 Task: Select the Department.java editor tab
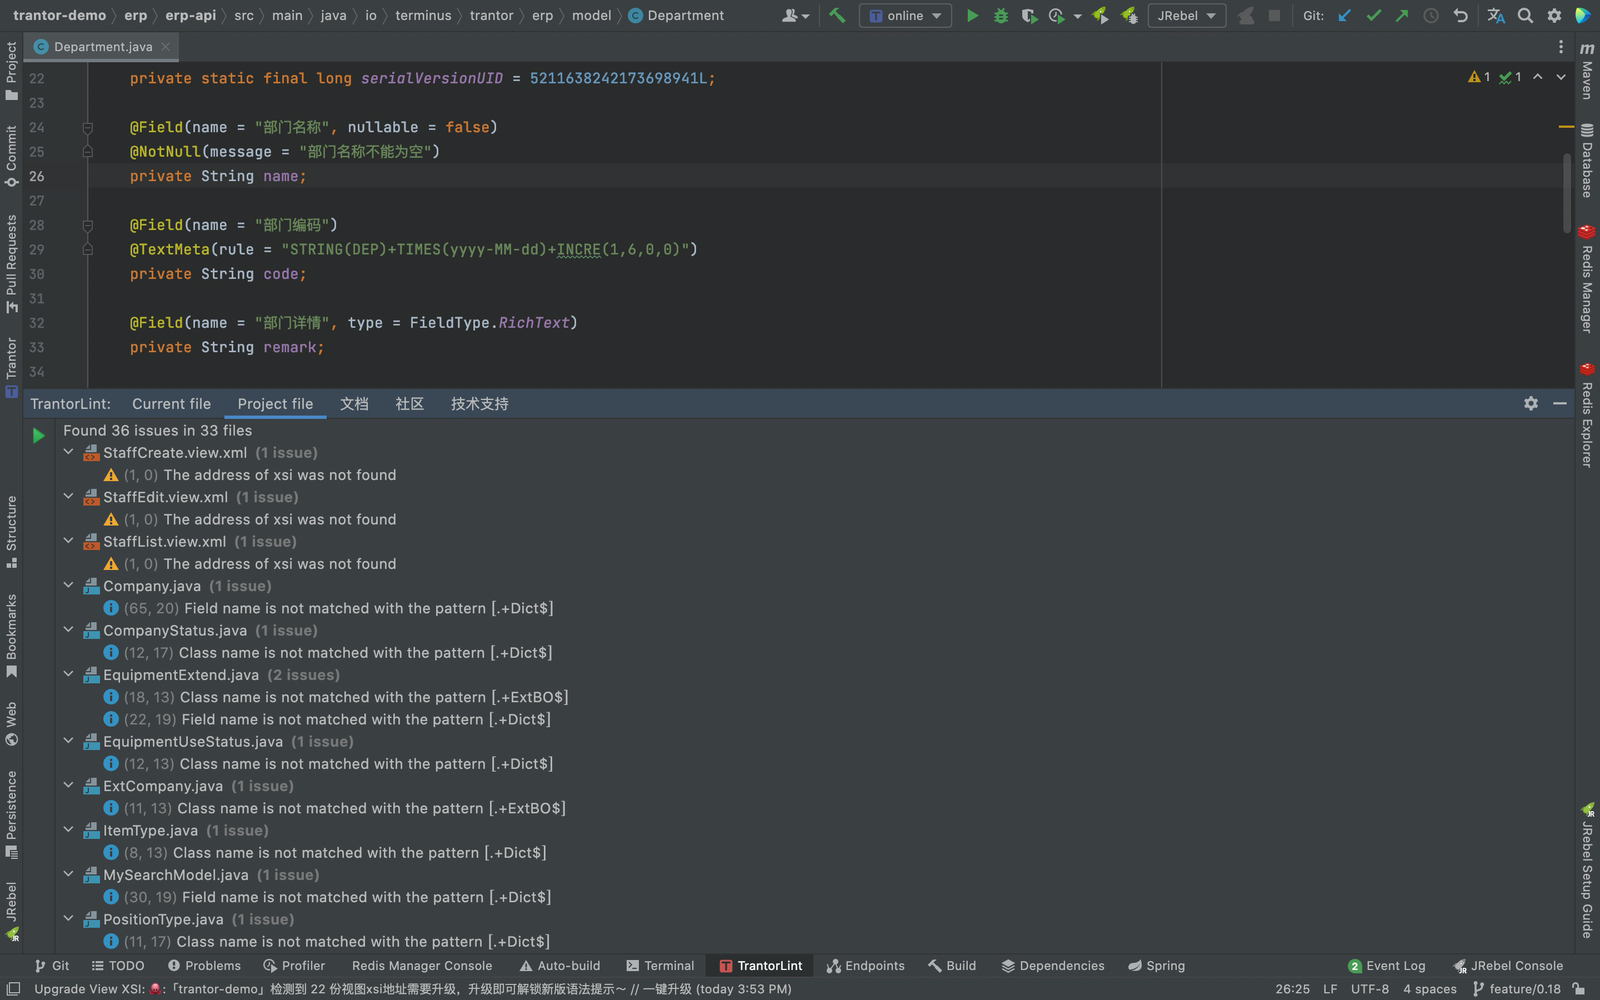point(102,47)
